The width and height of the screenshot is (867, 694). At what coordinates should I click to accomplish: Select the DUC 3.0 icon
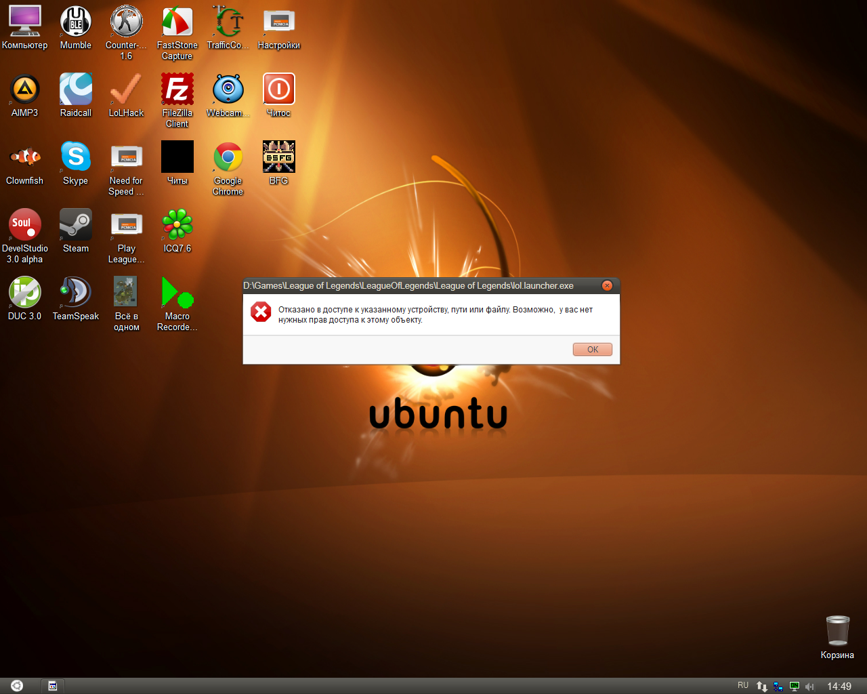click(25, 299)
